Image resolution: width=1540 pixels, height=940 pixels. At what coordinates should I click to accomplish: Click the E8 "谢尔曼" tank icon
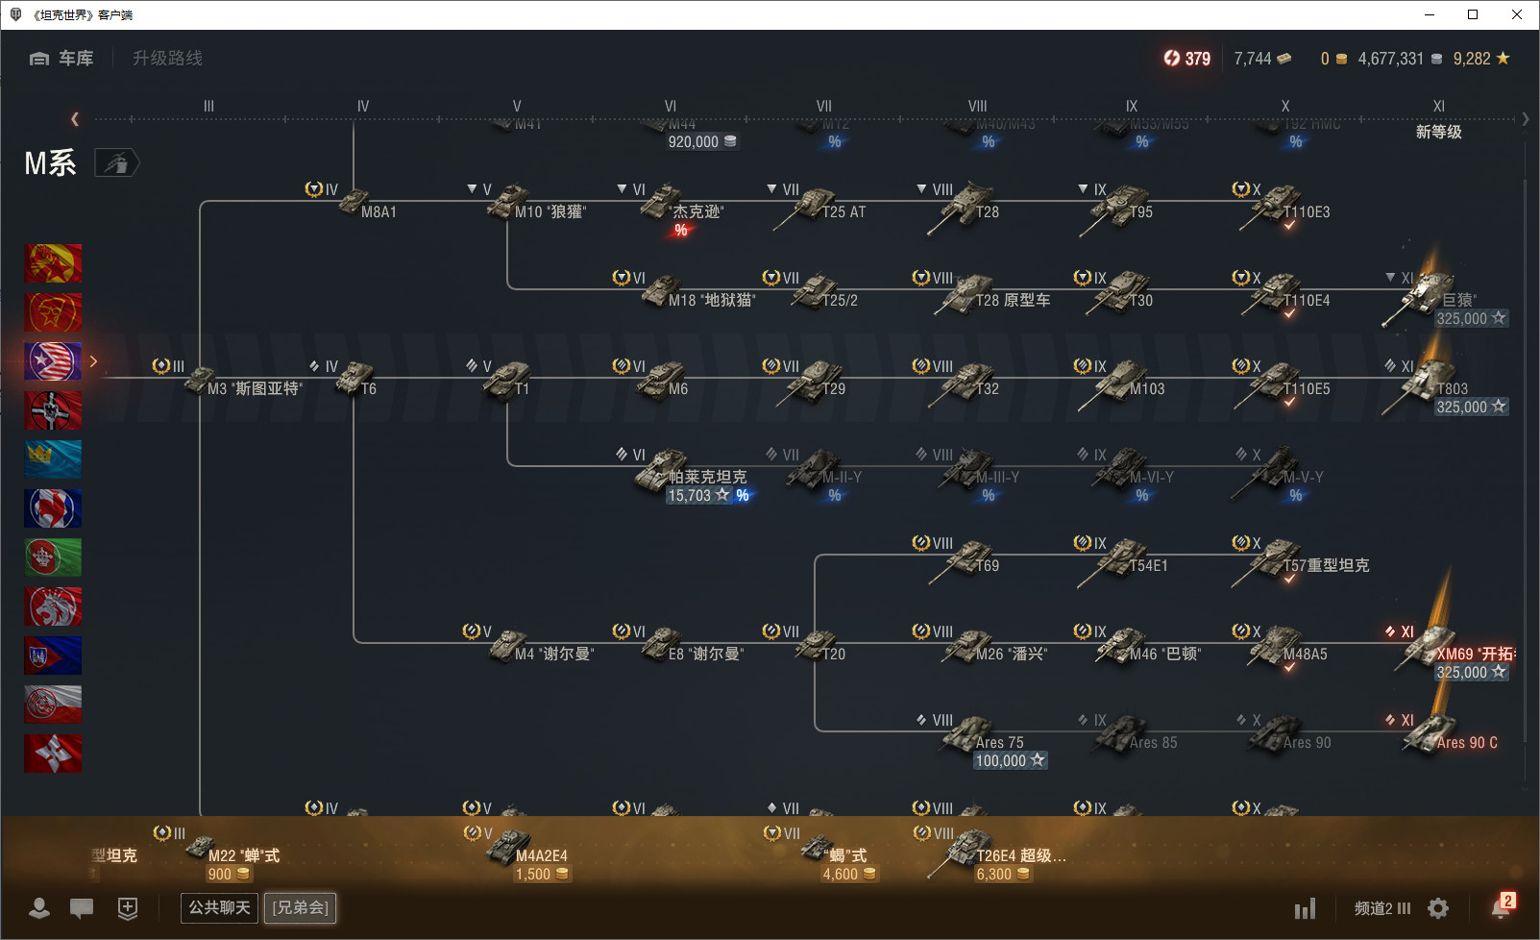661,644
